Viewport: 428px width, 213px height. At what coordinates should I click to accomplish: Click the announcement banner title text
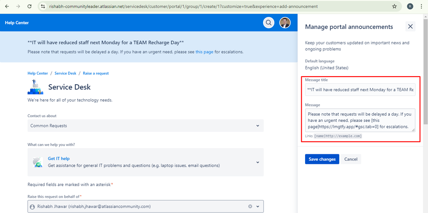(106, 42)
